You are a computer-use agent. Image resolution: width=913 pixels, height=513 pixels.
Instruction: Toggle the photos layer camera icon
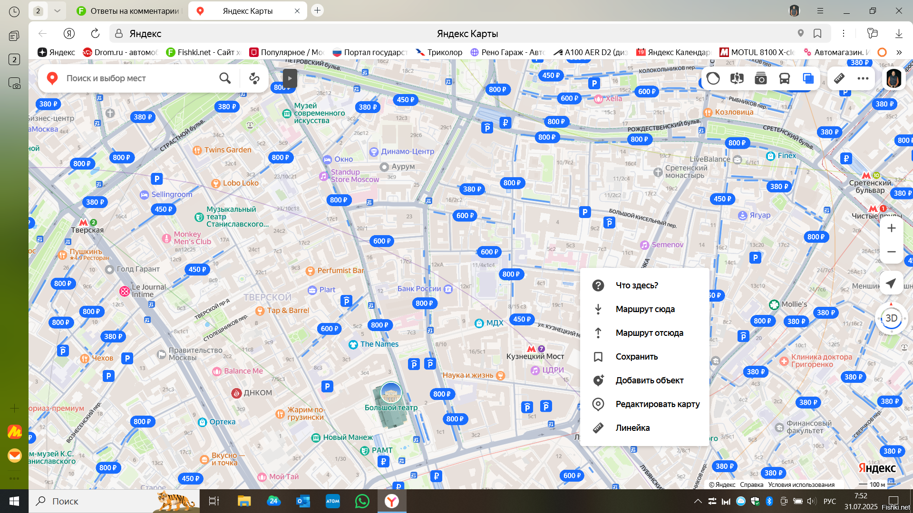(760, 78)
